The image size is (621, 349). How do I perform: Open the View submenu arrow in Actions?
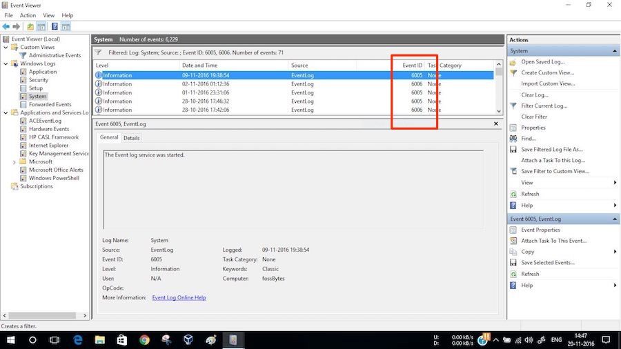click(615, 182)
